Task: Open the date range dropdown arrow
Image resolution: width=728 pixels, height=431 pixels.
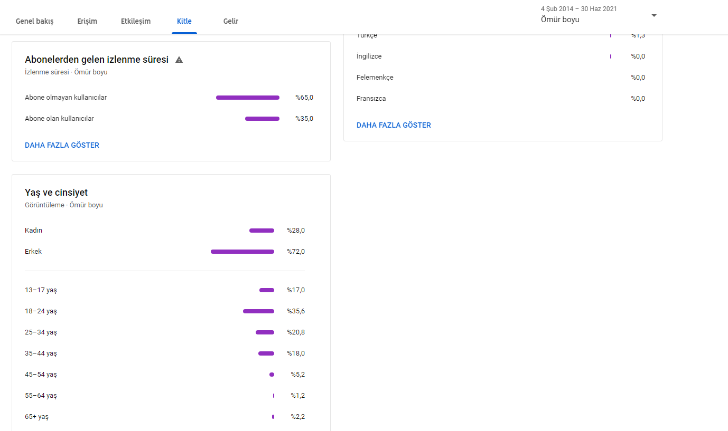Action: pyautogui.click(x=654, y=15)
